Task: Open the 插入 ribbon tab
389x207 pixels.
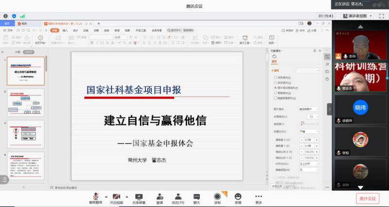Action: (x=65, y=30)
